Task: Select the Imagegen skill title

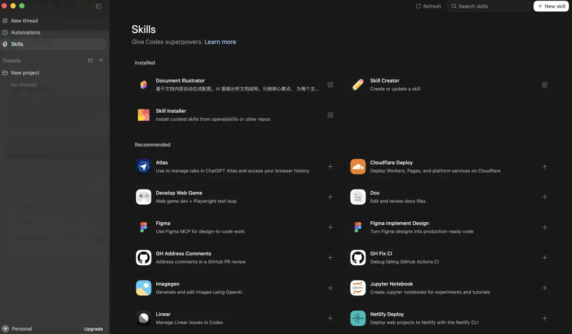Action: [x=167, y=284]
